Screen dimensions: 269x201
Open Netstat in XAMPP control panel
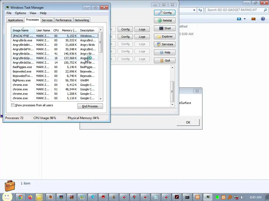[165, 20]
